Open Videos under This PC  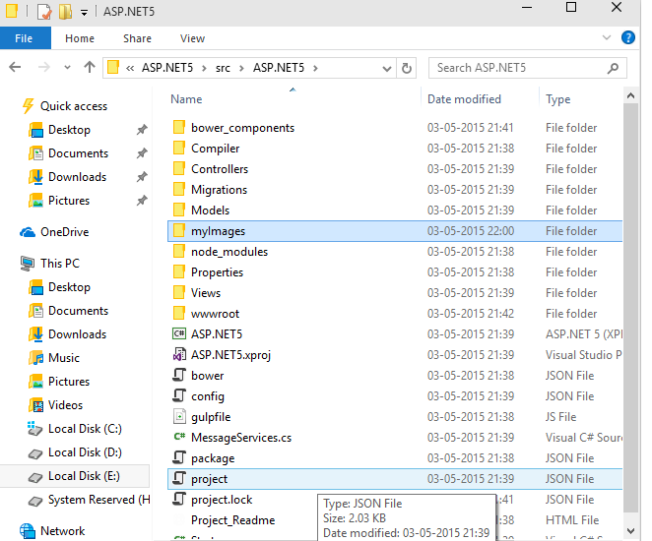(x=65, y=405)
